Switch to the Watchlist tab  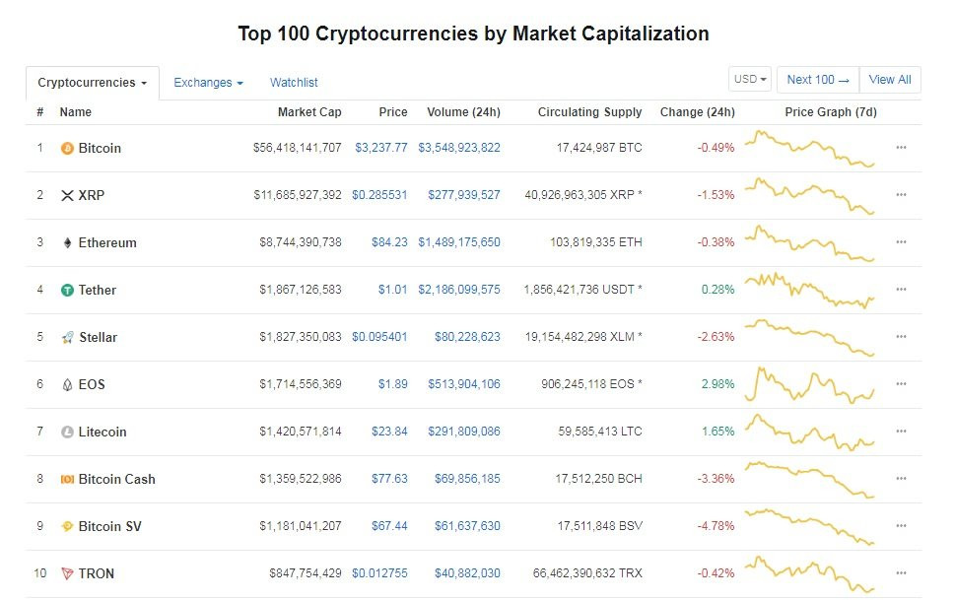coord(294,83)
